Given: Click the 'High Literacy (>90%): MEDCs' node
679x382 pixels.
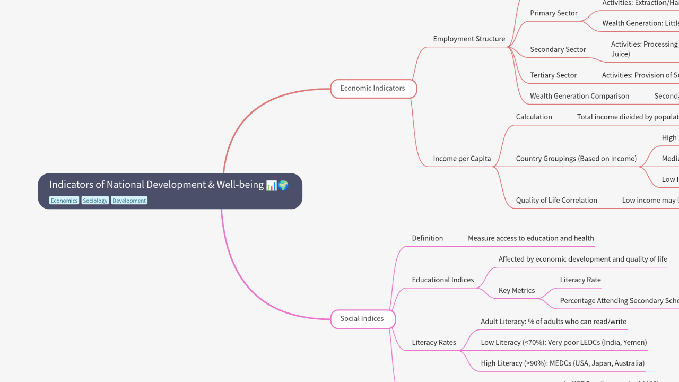Looking at the screenshot, I should 562,363.
